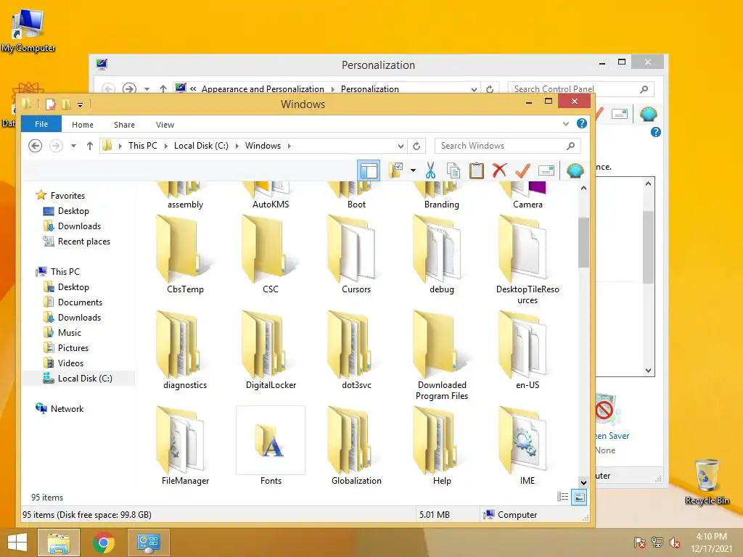Click the scissors Cut icon
The image size is (743, 557).
(430, 170)
